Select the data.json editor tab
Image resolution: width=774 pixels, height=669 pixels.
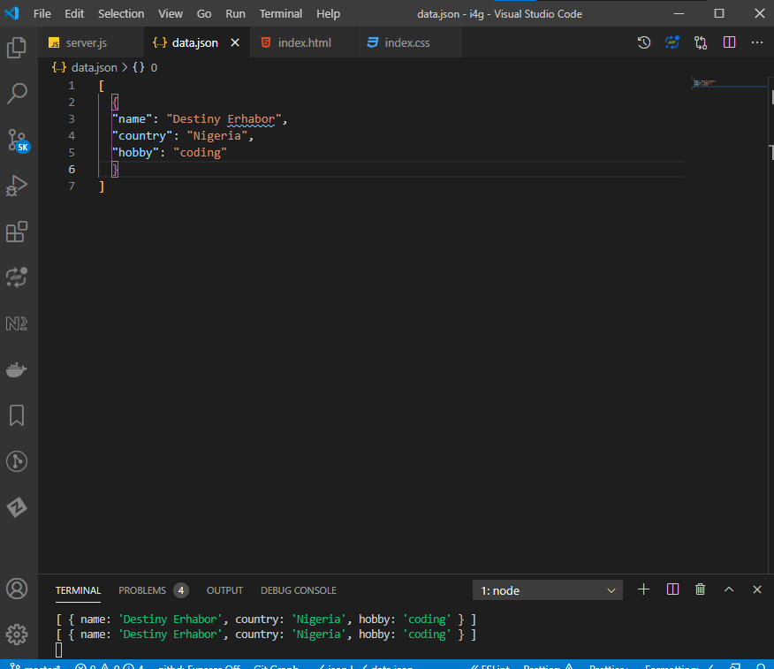196,43
